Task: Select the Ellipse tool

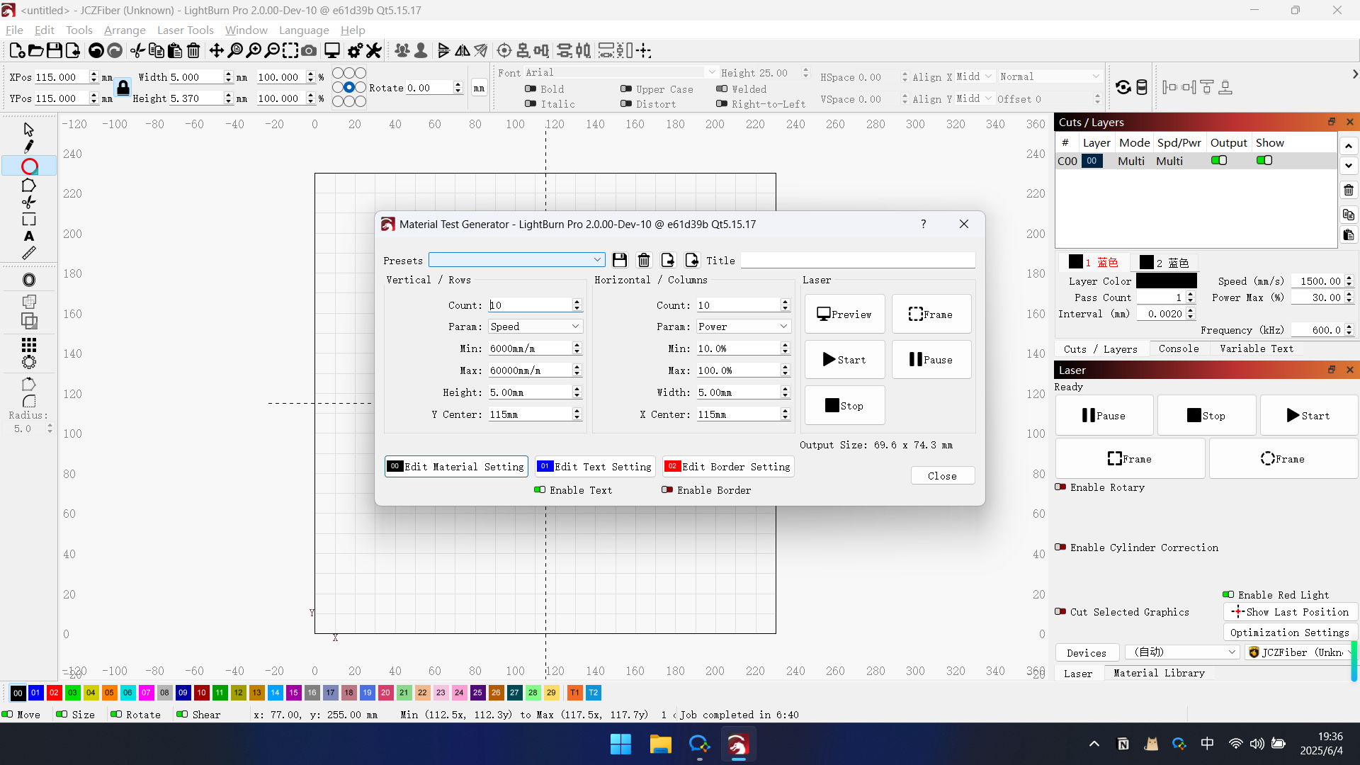Action: pyautogui.click(x=29, y=166)
